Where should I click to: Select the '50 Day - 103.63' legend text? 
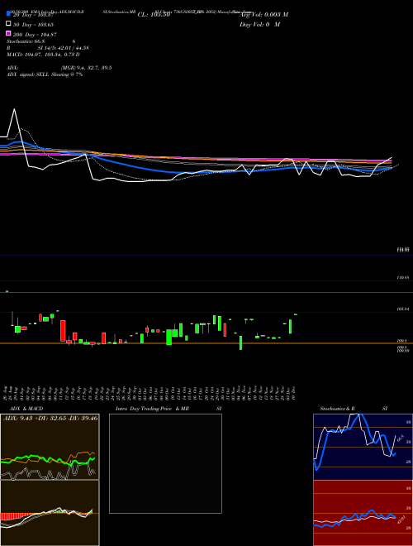(x=34, y=24)
